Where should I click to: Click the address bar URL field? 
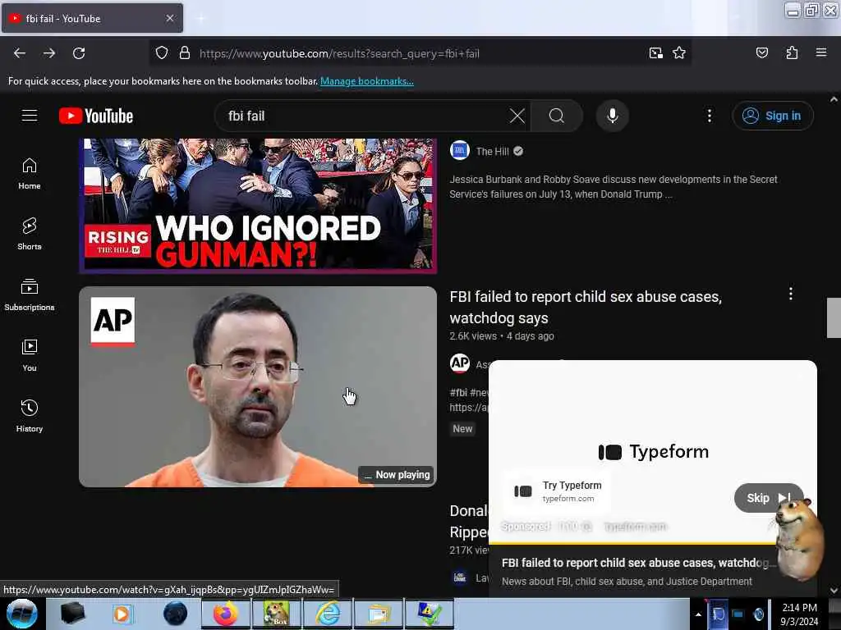click(418, 53)
